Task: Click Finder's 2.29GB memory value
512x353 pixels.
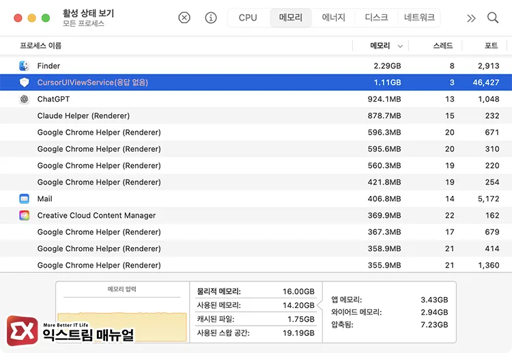Action: [x=387, y=66]
